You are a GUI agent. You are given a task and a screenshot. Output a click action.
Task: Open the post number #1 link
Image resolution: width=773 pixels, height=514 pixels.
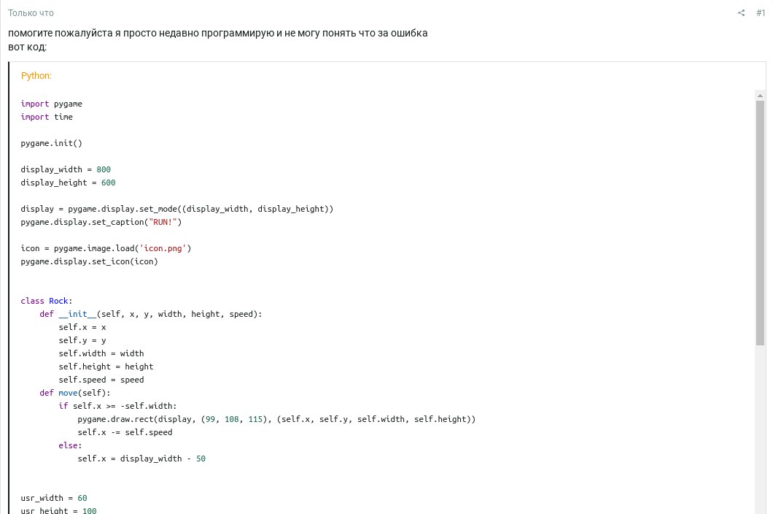click(x=761, y=13)
